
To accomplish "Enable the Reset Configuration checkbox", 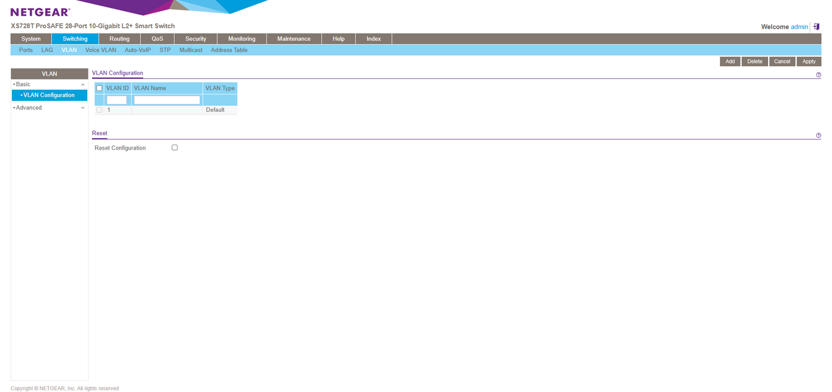I will 174,148.
